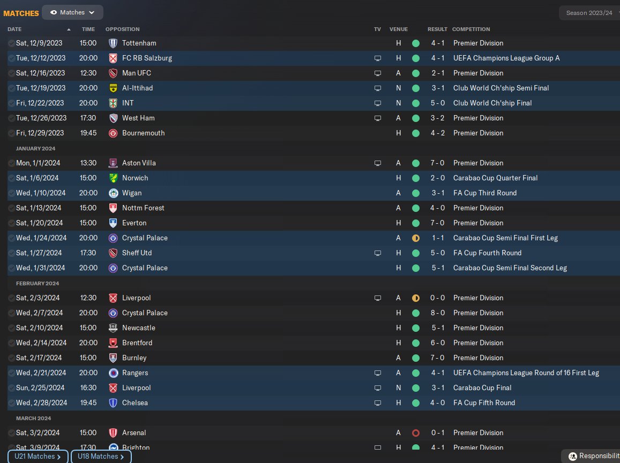This screenshot has width=620, height=463.
Task: Click the draw indicator on Liverpool 0-0 match
Action: coord(416,298)
